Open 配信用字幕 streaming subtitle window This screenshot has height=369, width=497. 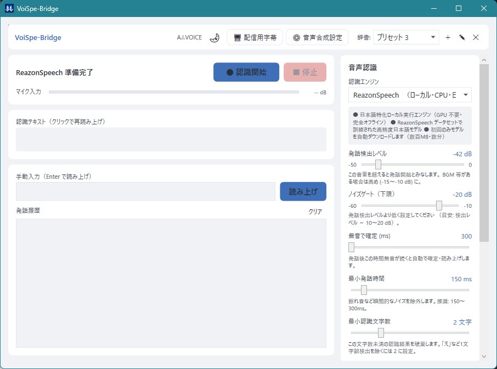tap(255, 38)
